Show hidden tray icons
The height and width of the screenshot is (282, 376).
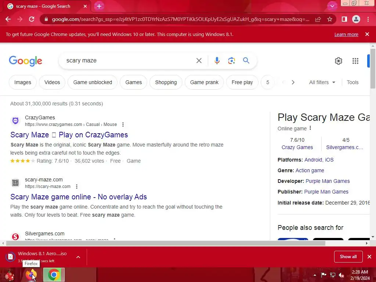click(x=315, y=275)
